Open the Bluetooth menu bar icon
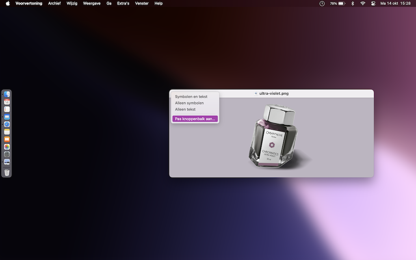The width and height of the screenshot is (416, 260). (353, 3)
